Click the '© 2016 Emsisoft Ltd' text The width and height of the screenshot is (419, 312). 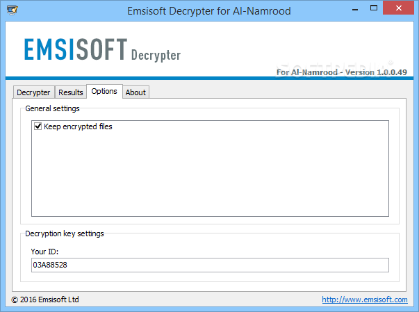(x=45, y=299)
